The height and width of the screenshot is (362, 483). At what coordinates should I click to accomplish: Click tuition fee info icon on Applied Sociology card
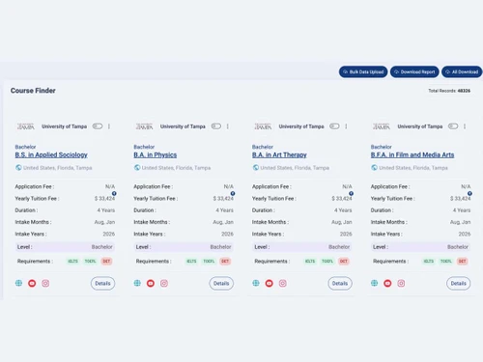[x=114, y=193]
